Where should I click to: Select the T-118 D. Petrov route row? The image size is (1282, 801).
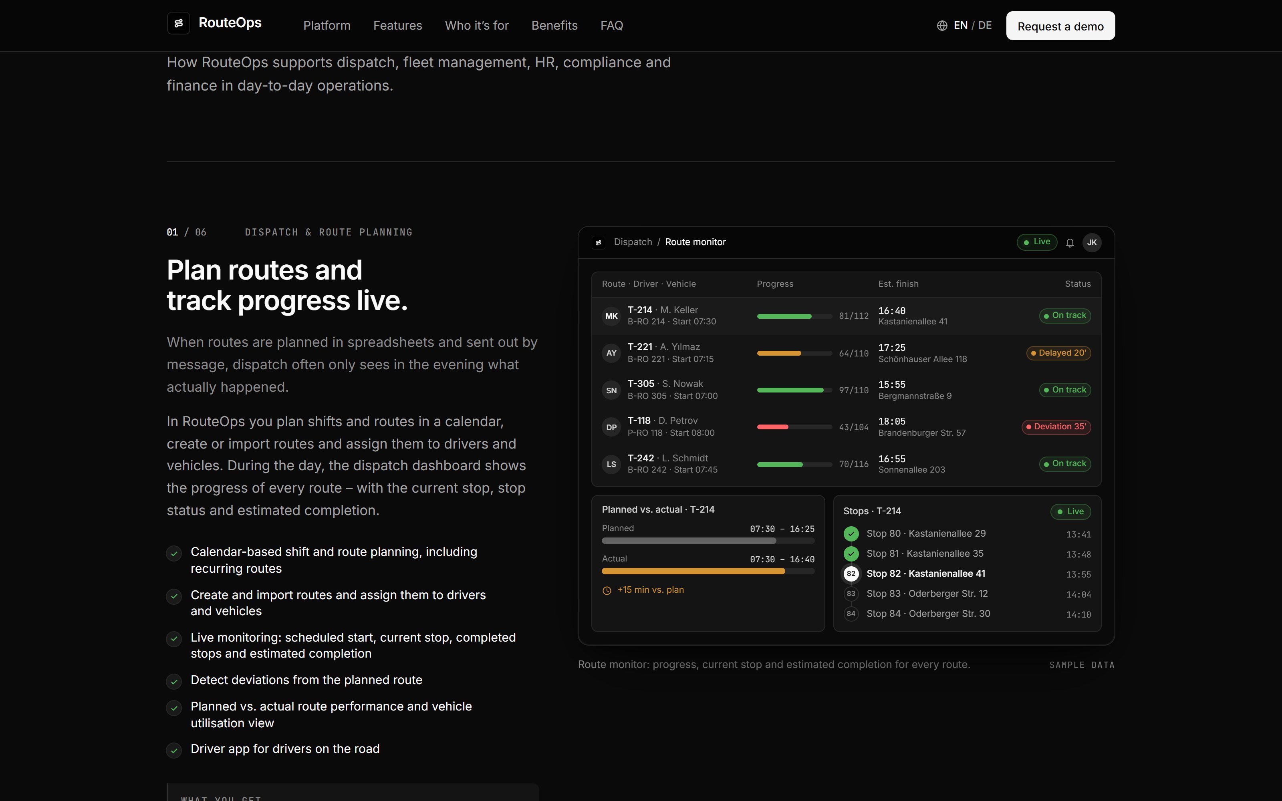click(846, 427)
